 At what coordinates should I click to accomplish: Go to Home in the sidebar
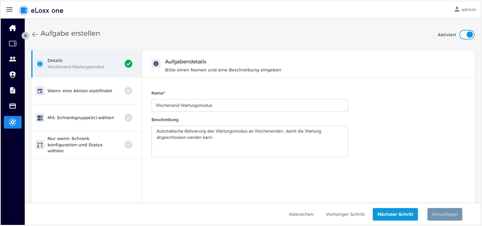(x=13, y=28)
